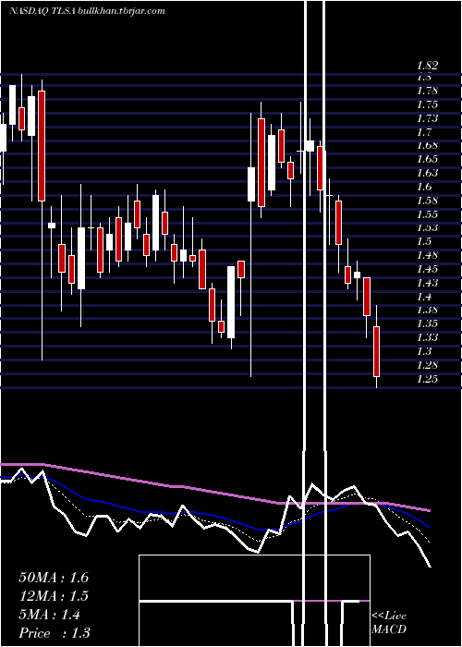The width and height of the screenshot is (462, 647).
Task: Click the 5MA : 1.4 readout
Action: tap(50, 615)
